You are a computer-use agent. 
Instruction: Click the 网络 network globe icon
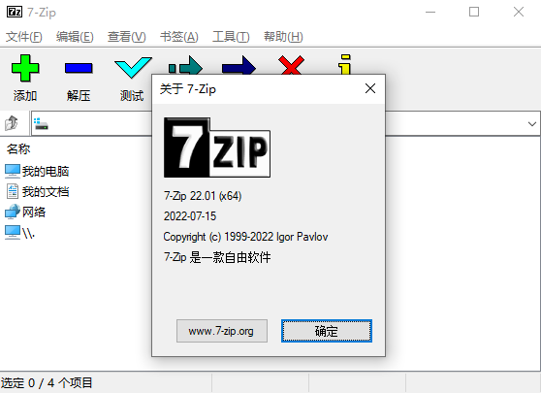pyautogui.click(x=13, y=212)
